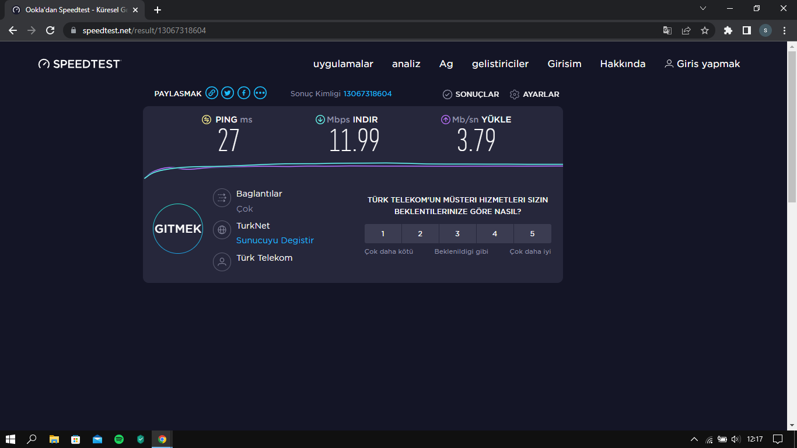797x448 pixels.
Task: Open File Explorer from taskbar
Action: coord(54,439)
